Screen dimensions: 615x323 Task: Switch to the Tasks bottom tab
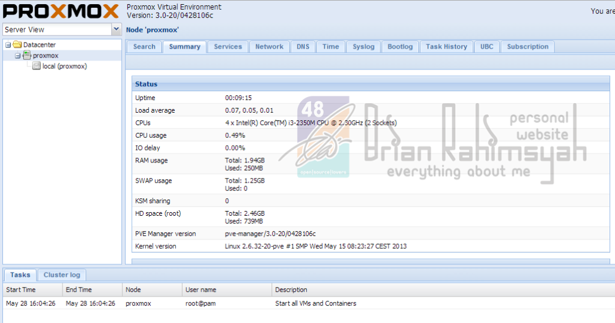[x=20, y=275]
